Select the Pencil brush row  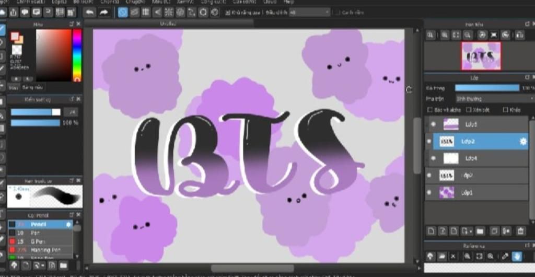[x=40, y=224]
